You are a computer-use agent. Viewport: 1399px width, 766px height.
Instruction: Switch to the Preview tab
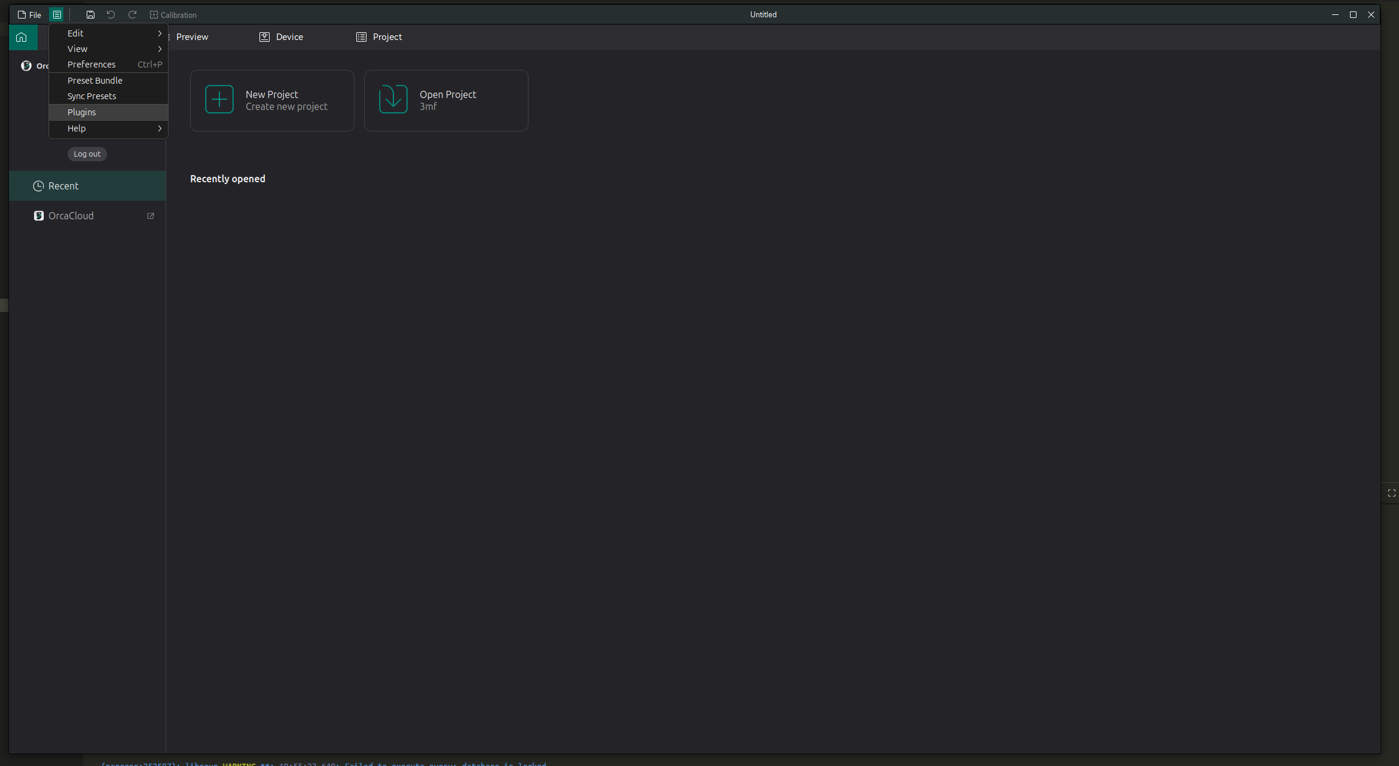[x=192, y=36]
